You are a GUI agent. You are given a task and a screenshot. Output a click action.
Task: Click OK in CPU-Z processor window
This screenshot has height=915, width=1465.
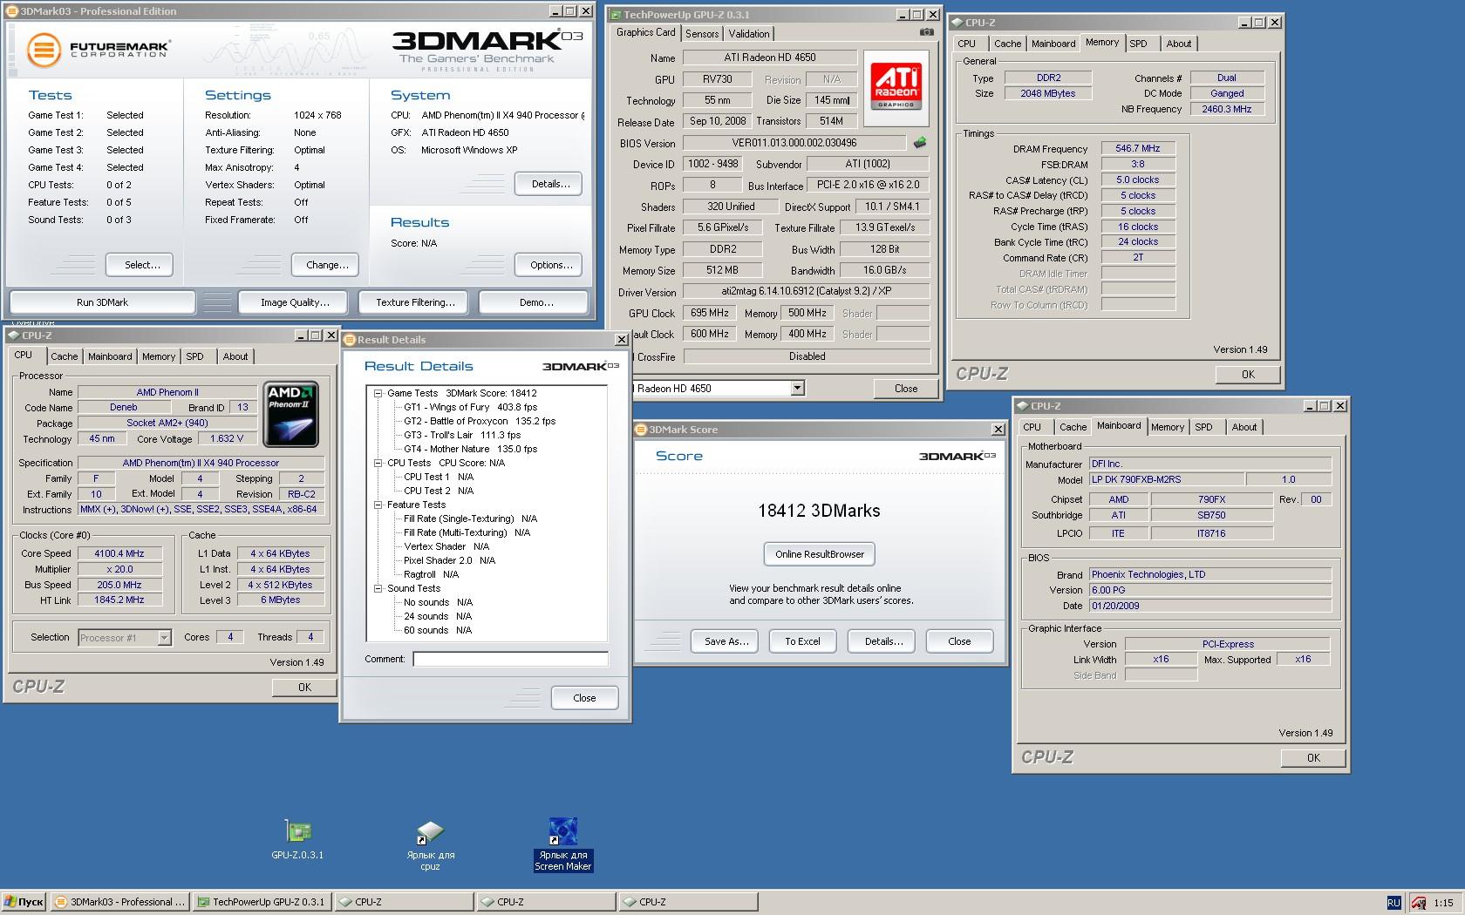[304, 688]
